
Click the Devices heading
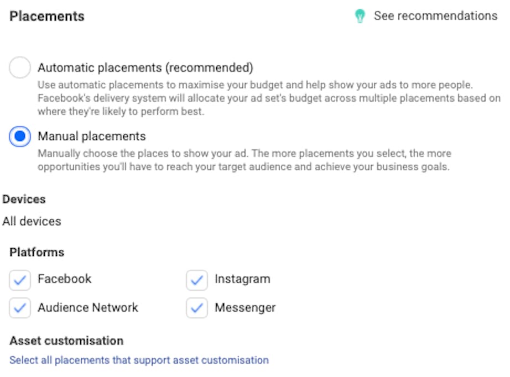point(24,199)
